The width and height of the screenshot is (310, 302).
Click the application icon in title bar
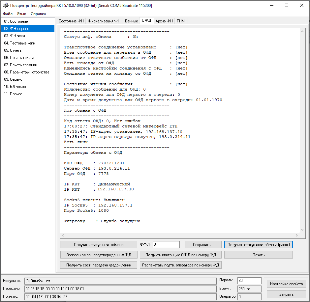pyautogui.click(x=5, y=6)
